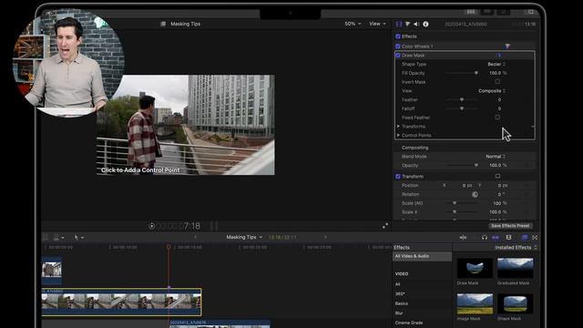This screenshot has height=328, width=583.
Task: Click the 7:18 timecode display
Action: pyautogui.click(x=179, y=226)
